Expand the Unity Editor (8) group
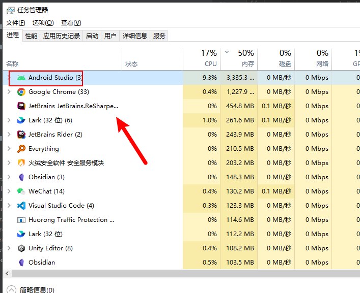This screenshot has width=360, height=293. click(x=9, y=248)
